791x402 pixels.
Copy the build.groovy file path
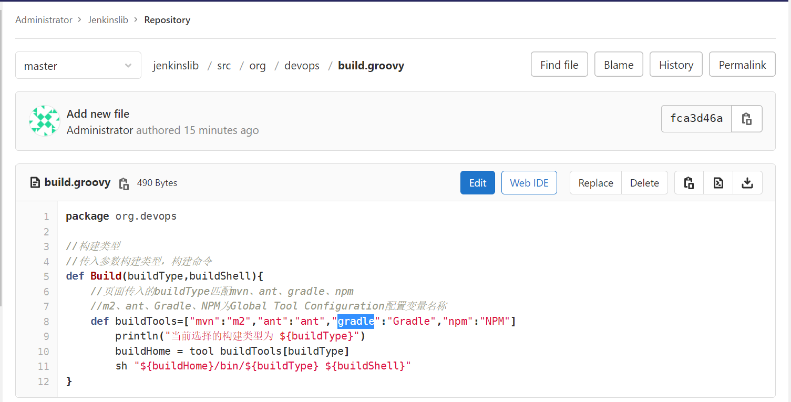(124, 183)
